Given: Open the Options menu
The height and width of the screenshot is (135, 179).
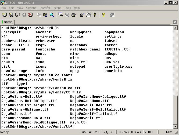Looking at the screenshot, I should [x=31, y=8].
